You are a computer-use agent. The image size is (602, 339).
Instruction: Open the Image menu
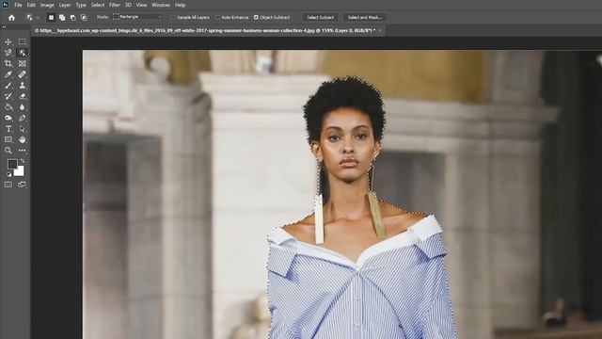(x=47, y=5)
